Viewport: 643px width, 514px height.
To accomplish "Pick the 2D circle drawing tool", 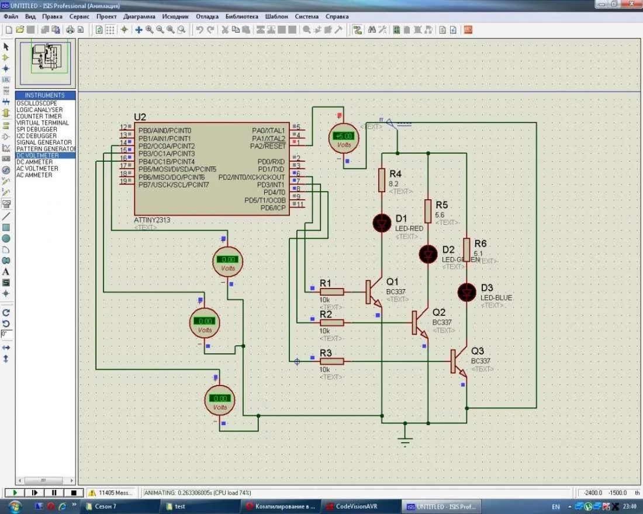I will point(6,238).
